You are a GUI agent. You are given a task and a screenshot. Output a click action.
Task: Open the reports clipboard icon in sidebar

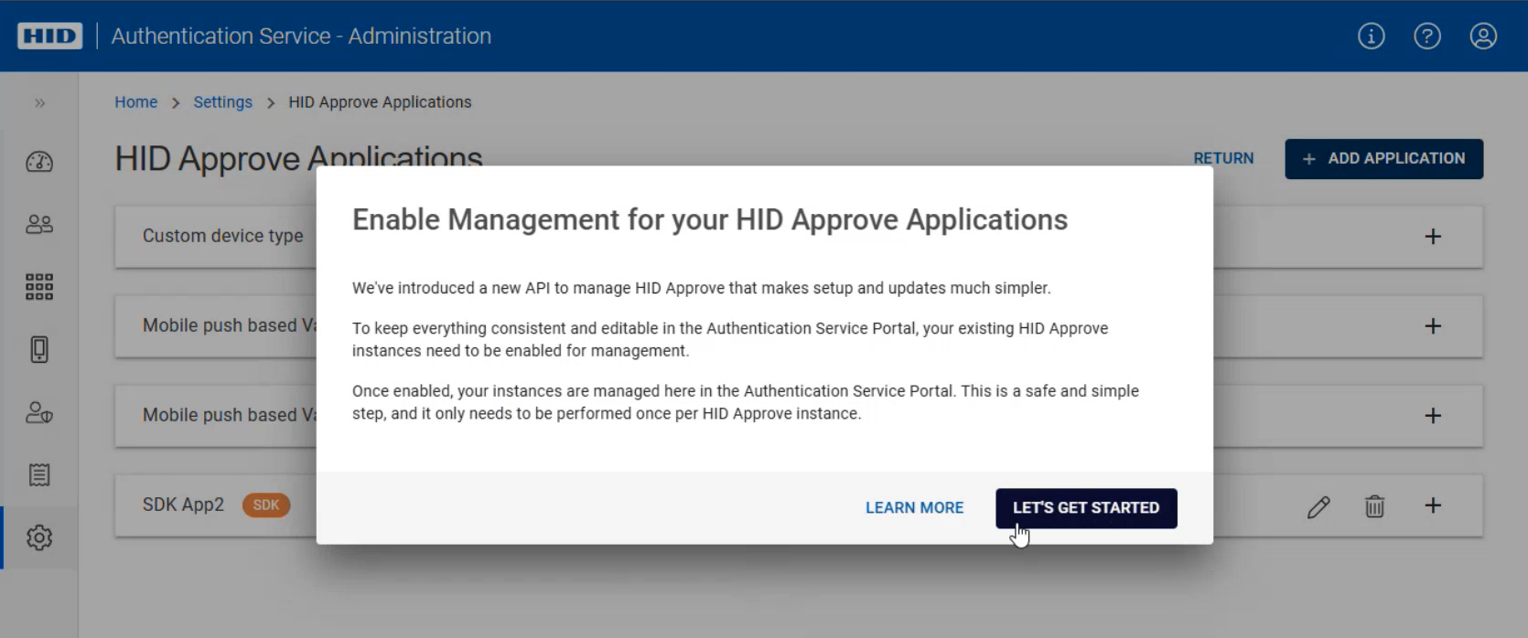tap(39, 474)
